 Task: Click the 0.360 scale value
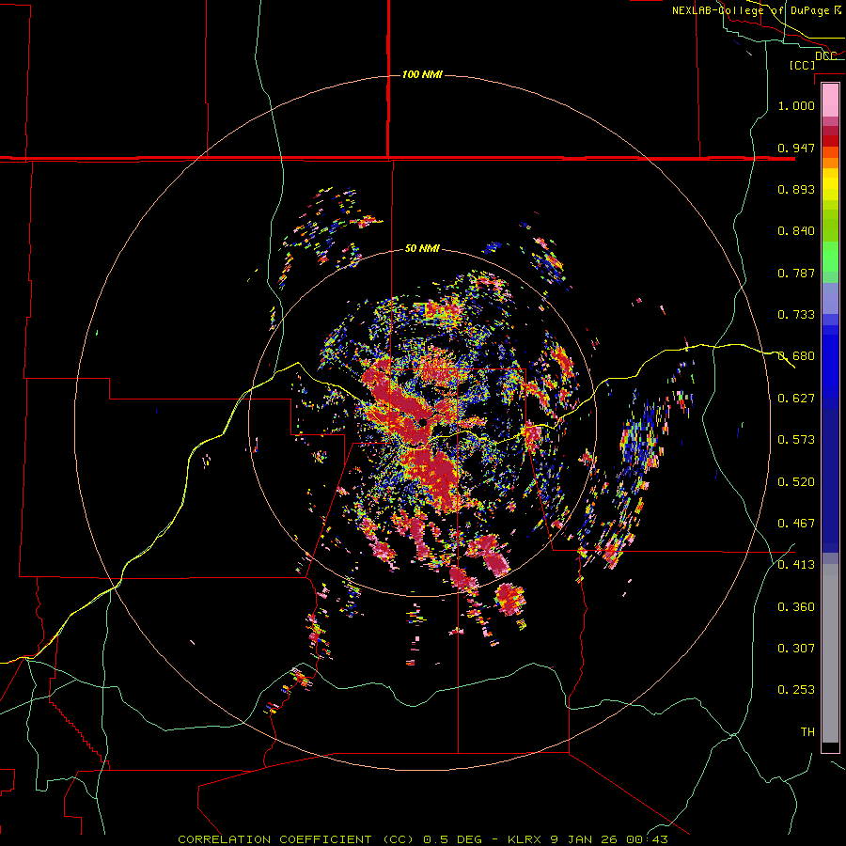point(796,607)
